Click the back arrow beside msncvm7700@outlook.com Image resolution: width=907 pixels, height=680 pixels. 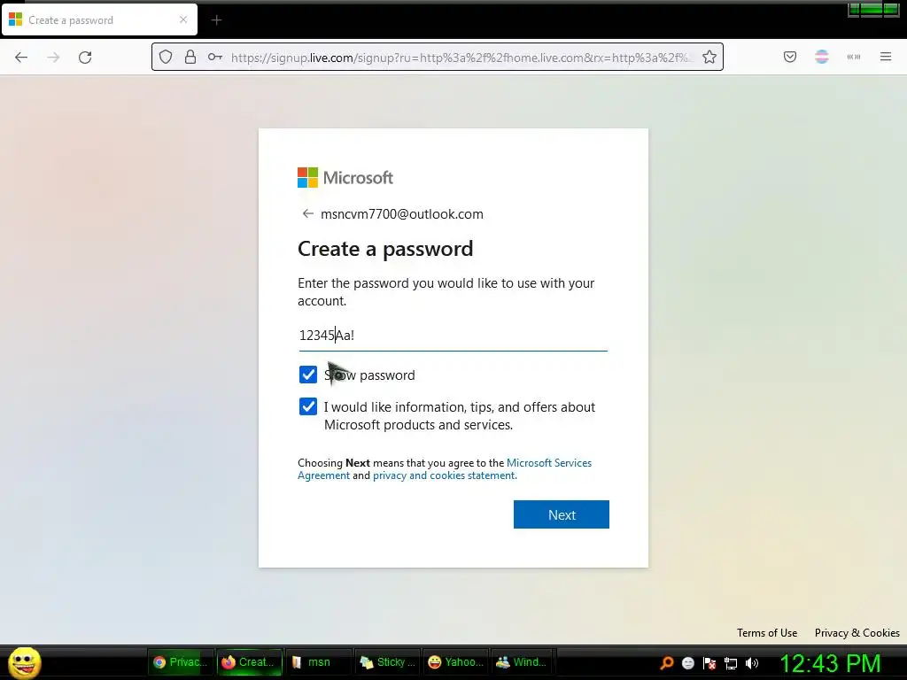307,214
